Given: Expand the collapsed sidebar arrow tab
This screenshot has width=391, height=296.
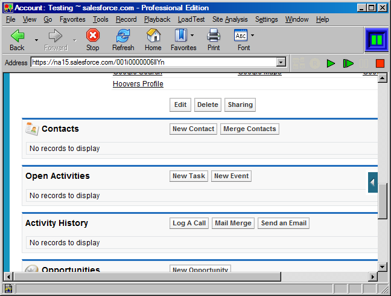Looking at the screenshot, I should 373,182.
